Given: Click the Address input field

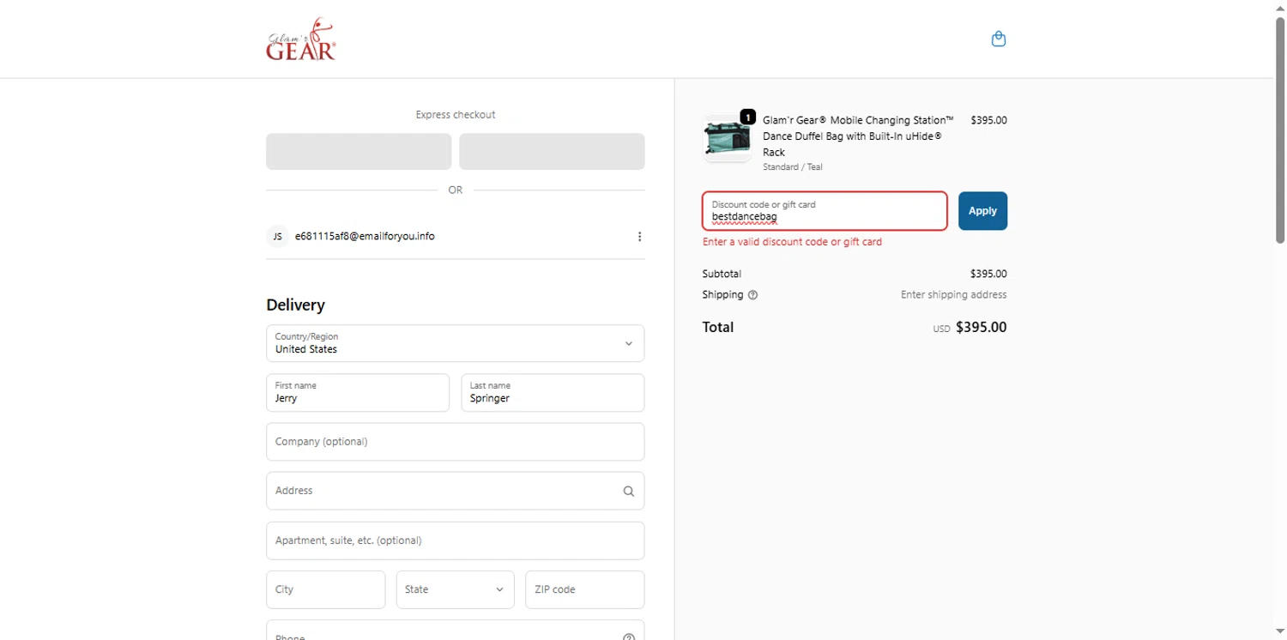Looking at the screenshot, I should (456, 491).
